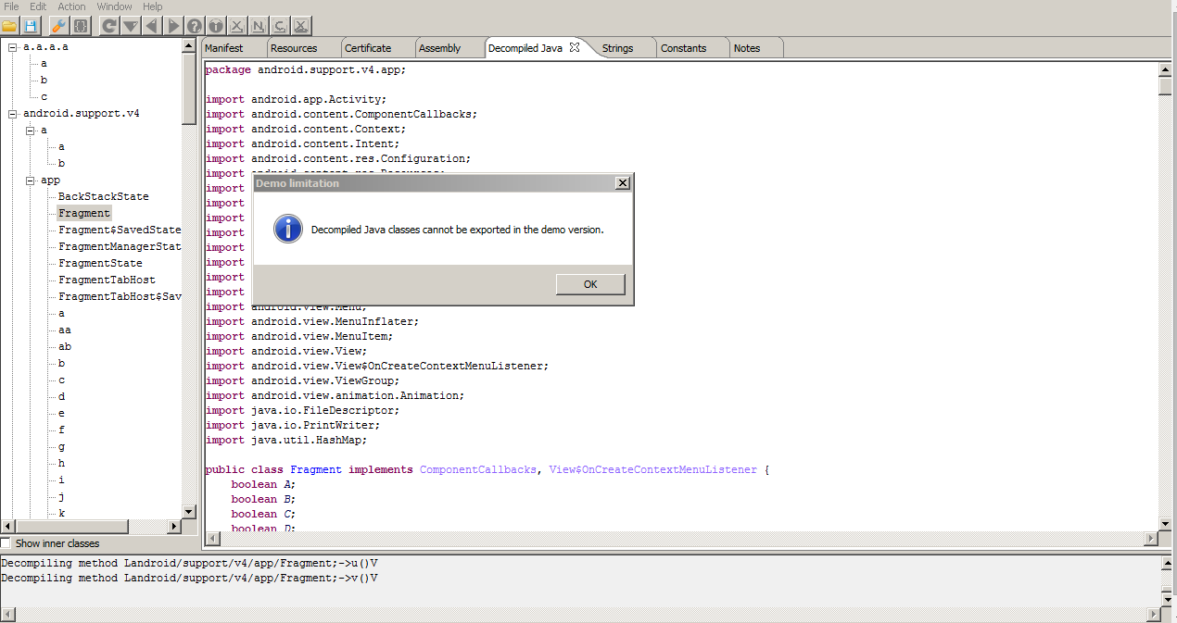Click log panel scrollbar up arrow
Viewport: 1177px width, 623px height.
[1166, 562]
